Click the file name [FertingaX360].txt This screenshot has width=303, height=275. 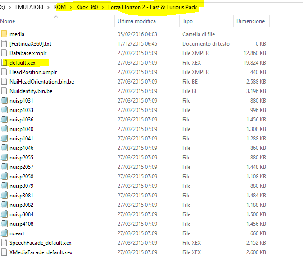point(30,44)
